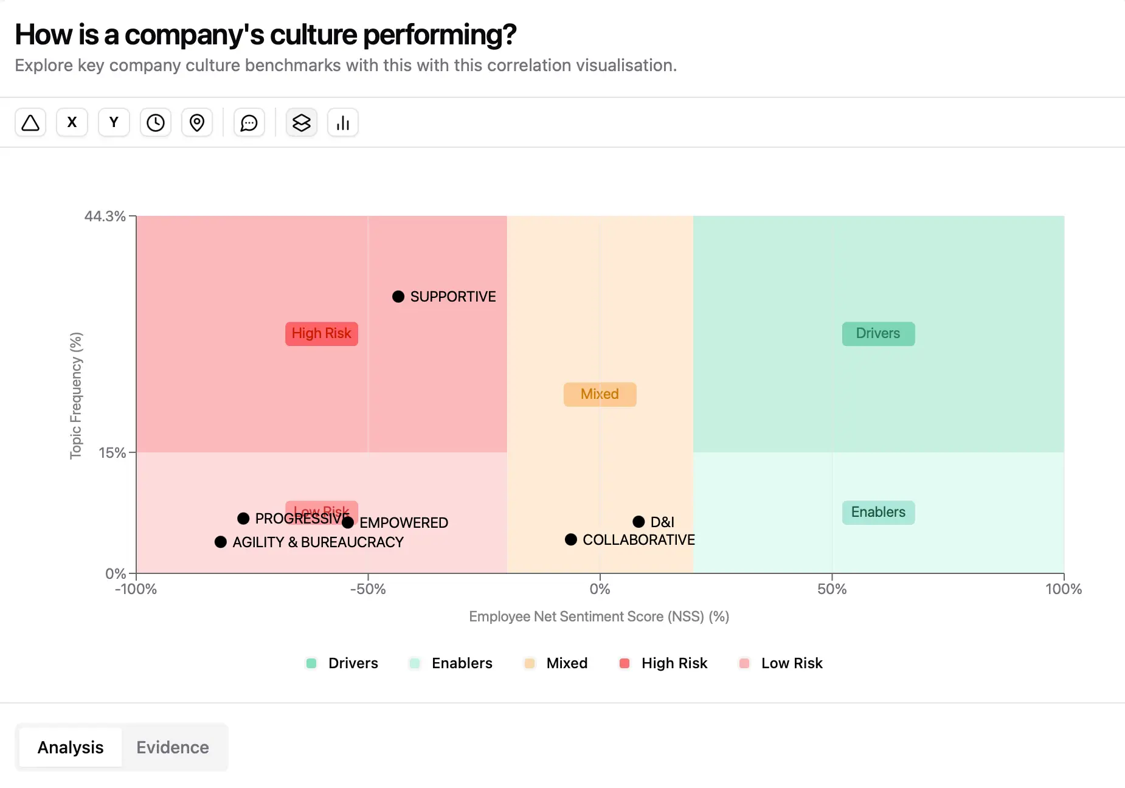Switch to the Evidence tab
This screenshot has width=1125, height=788.
(x=173, y=747)
